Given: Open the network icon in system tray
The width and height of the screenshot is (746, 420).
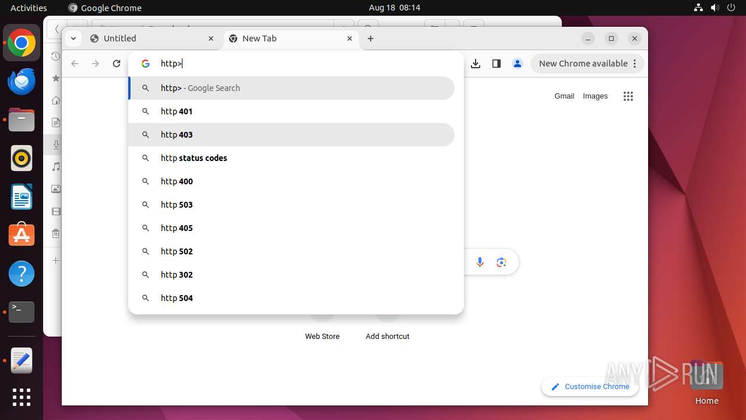Looking at the screenshot, I should tap(699, 8).
